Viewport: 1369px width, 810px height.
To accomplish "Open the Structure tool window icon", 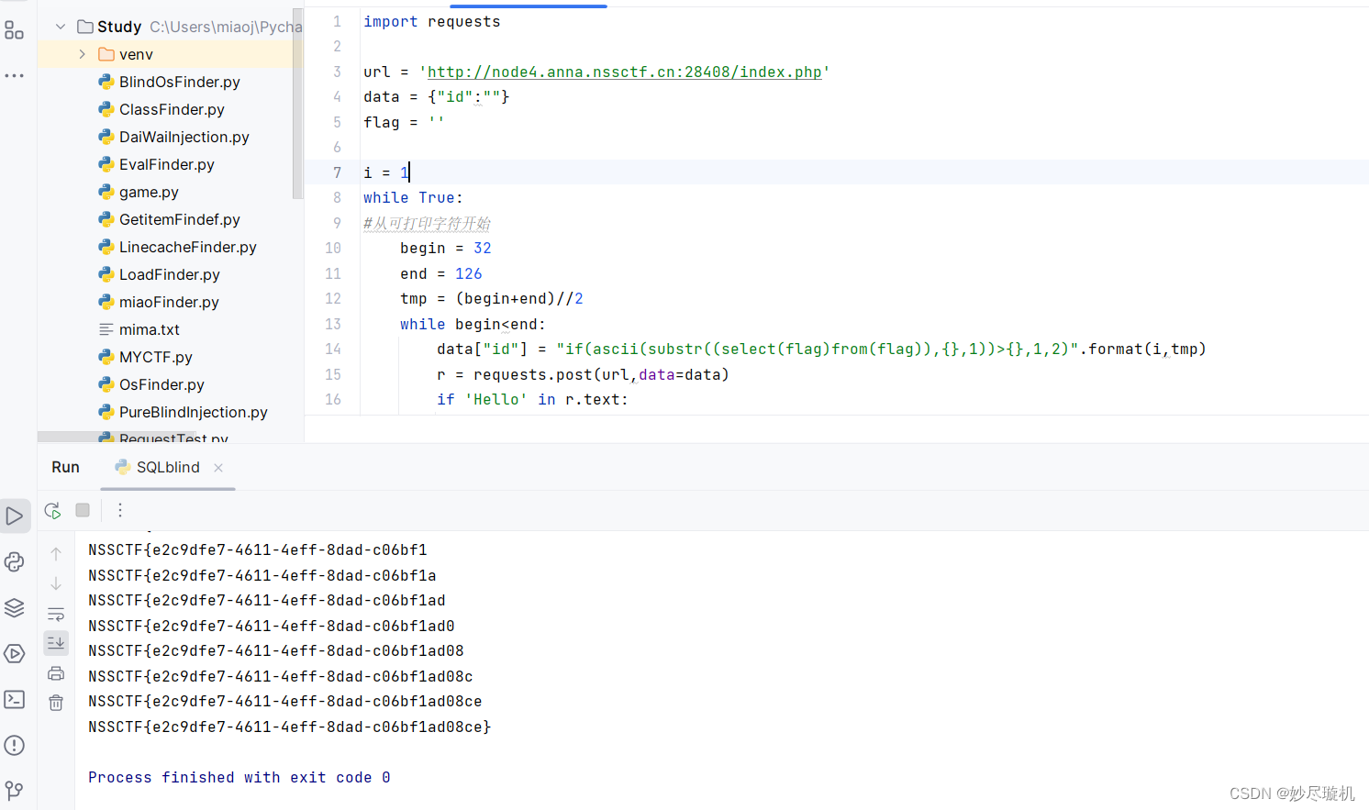I will click(14, 30).
